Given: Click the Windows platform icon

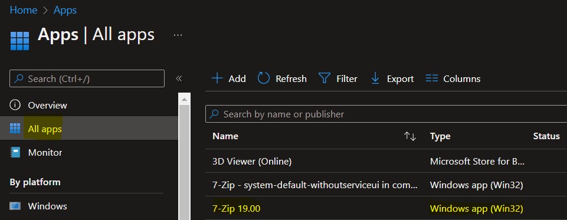Looking at the screenshot, I should [15, 206].
